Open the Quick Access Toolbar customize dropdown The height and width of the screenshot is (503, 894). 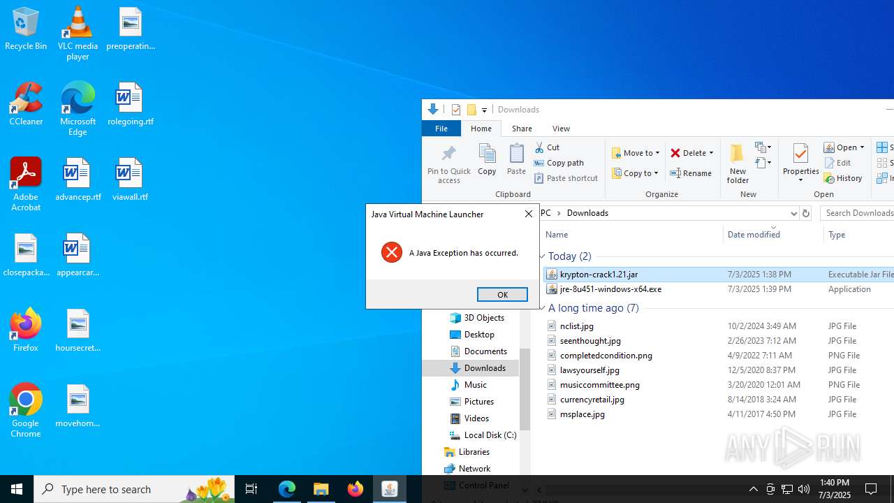[x=484, y=110]
